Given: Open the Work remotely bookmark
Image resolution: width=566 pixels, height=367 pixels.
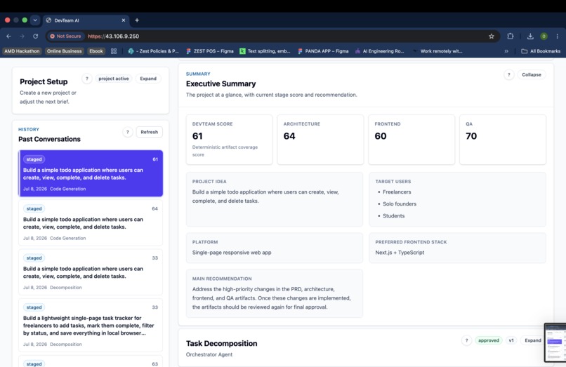Looking at the screenshot, I should pos(437,51).
